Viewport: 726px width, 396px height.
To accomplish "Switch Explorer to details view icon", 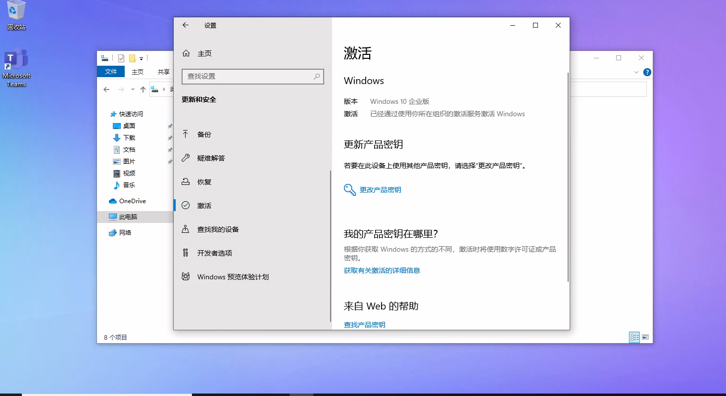I will (634, 337).
